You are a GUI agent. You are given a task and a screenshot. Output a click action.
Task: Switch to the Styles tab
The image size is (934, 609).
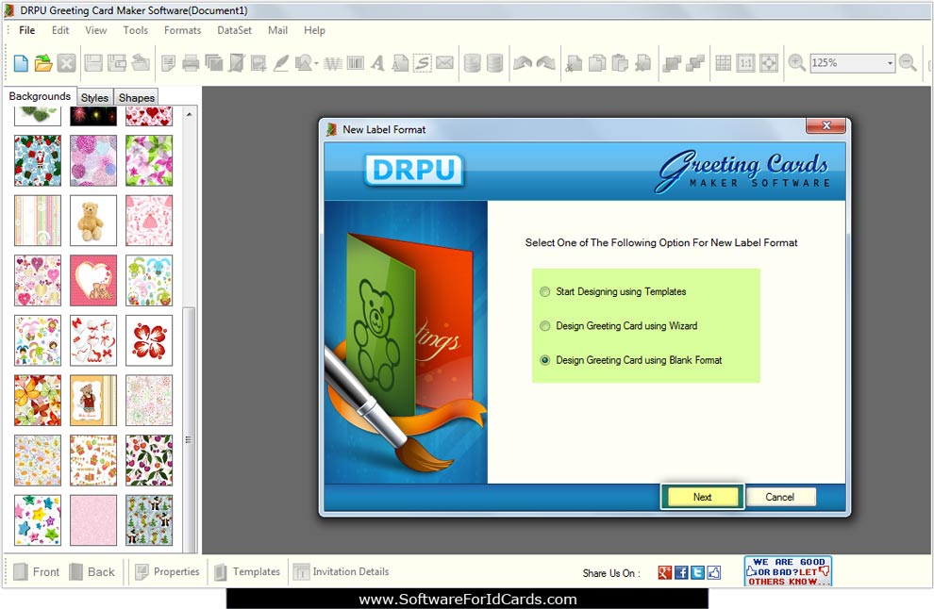coord(94,98)
